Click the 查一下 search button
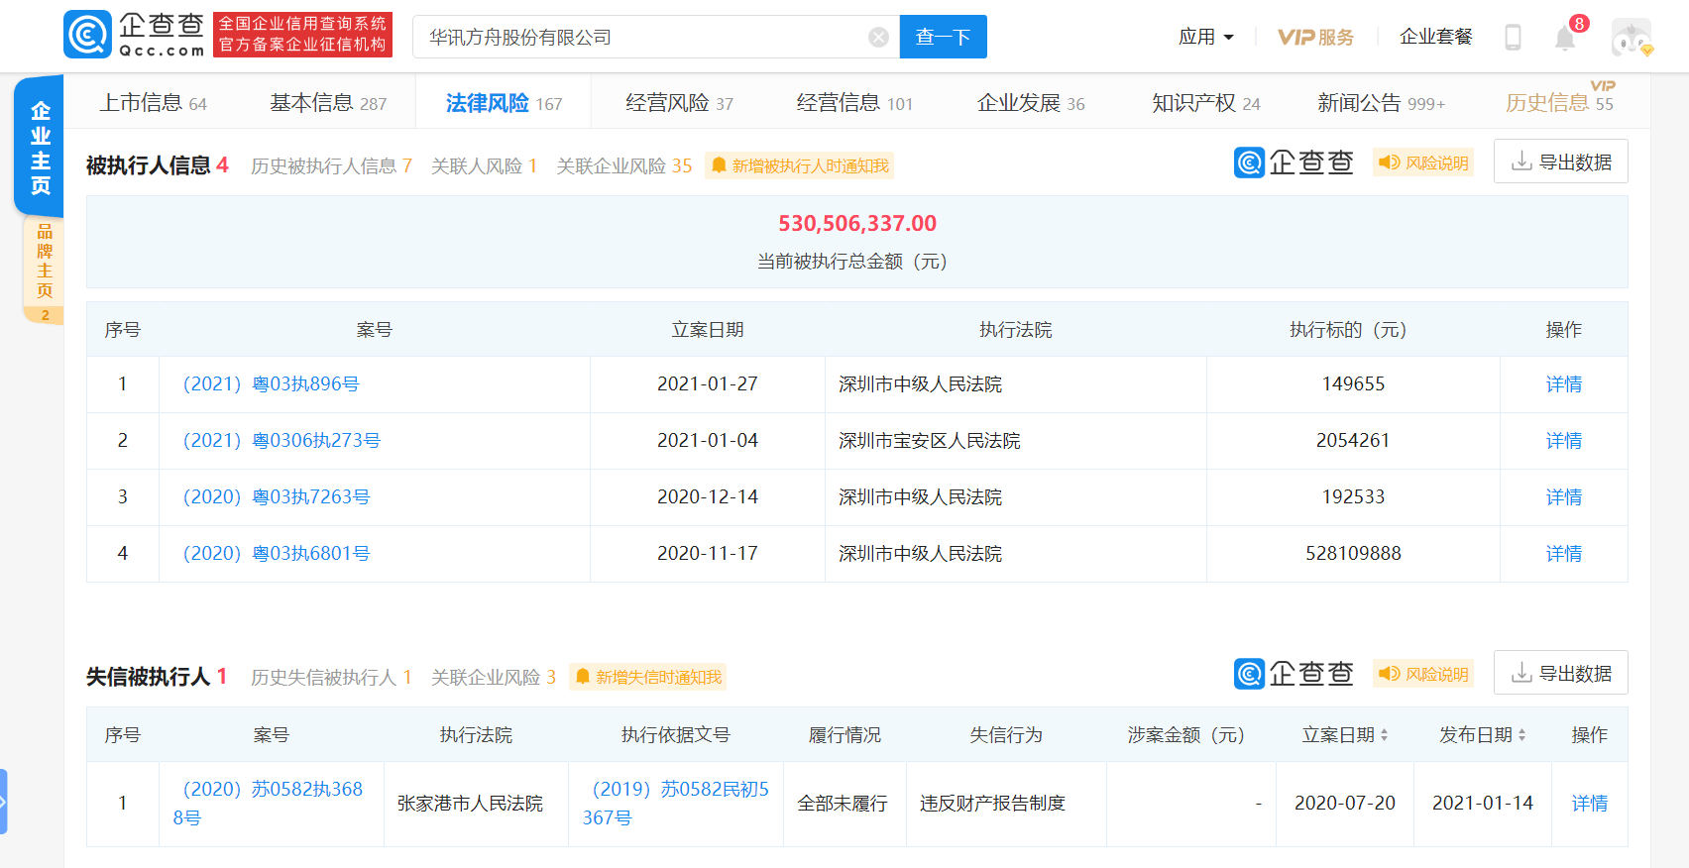The image size is (1689, 868). click(943, 37)
